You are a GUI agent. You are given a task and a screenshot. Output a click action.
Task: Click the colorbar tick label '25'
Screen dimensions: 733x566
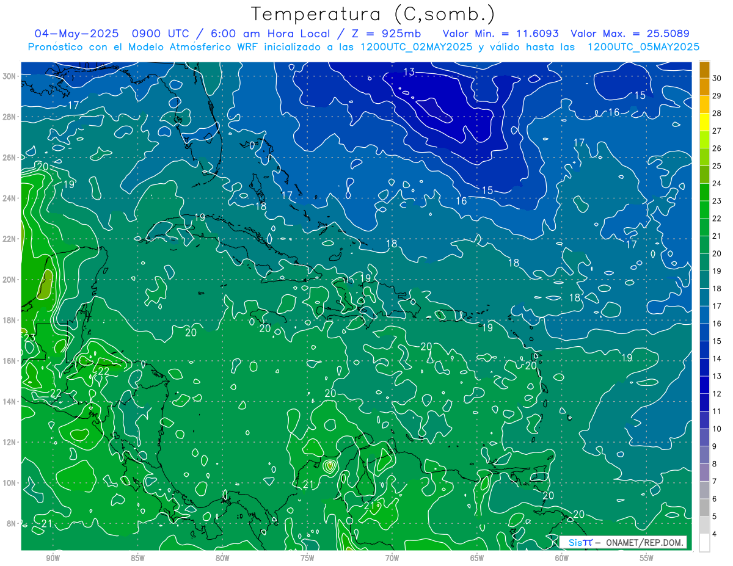pyautogui.click(x=717, y=166)
